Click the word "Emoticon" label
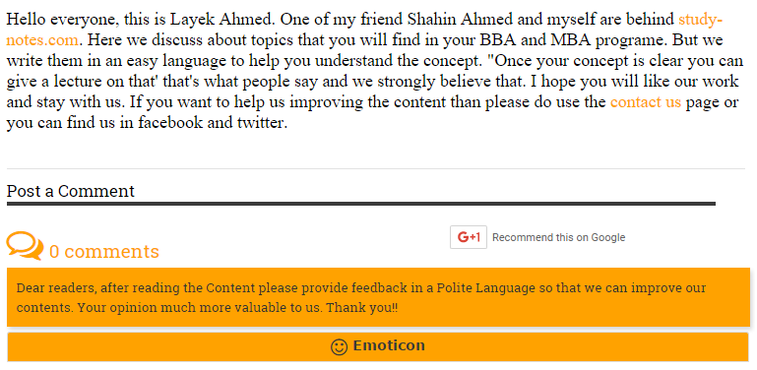Image resolution: width=757 pixels, height=370 pixels. coord(389,345)
